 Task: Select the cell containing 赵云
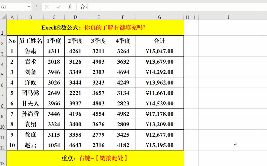tap(31, 145)
